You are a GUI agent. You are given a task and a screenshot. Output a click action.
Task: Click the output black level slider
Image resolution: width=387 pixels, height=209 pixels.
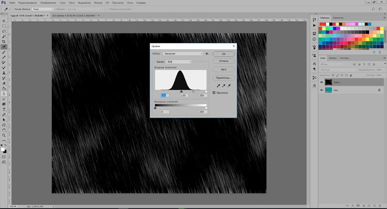tap(155, 108)
